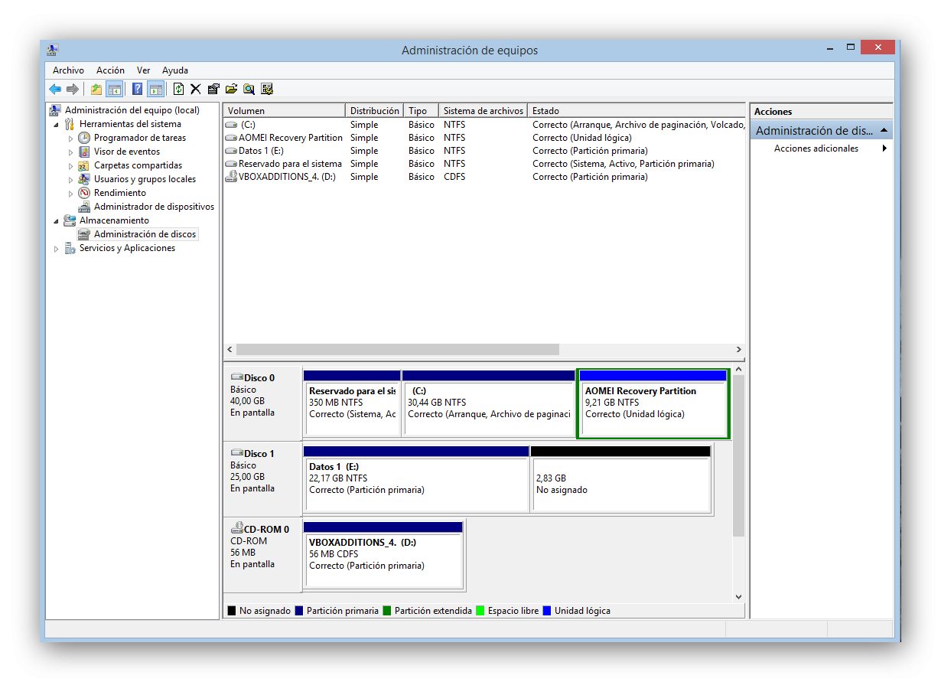This screenshot has width=941, height=682.
Task: Select AOMEI Recovery Partition list row
Action: [484, 138]
